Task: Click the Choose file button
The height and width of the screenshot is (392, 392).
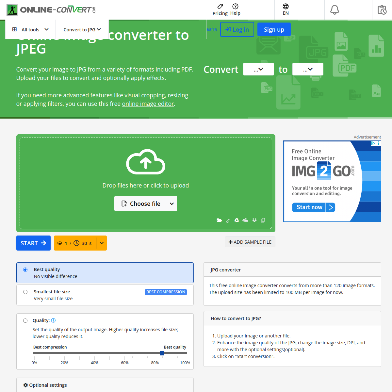Action: pyautogui.click(x=141, y=204)
